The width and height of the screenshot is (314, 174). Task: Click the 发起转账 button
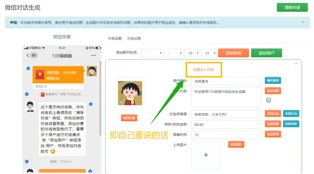pos(273,124)
